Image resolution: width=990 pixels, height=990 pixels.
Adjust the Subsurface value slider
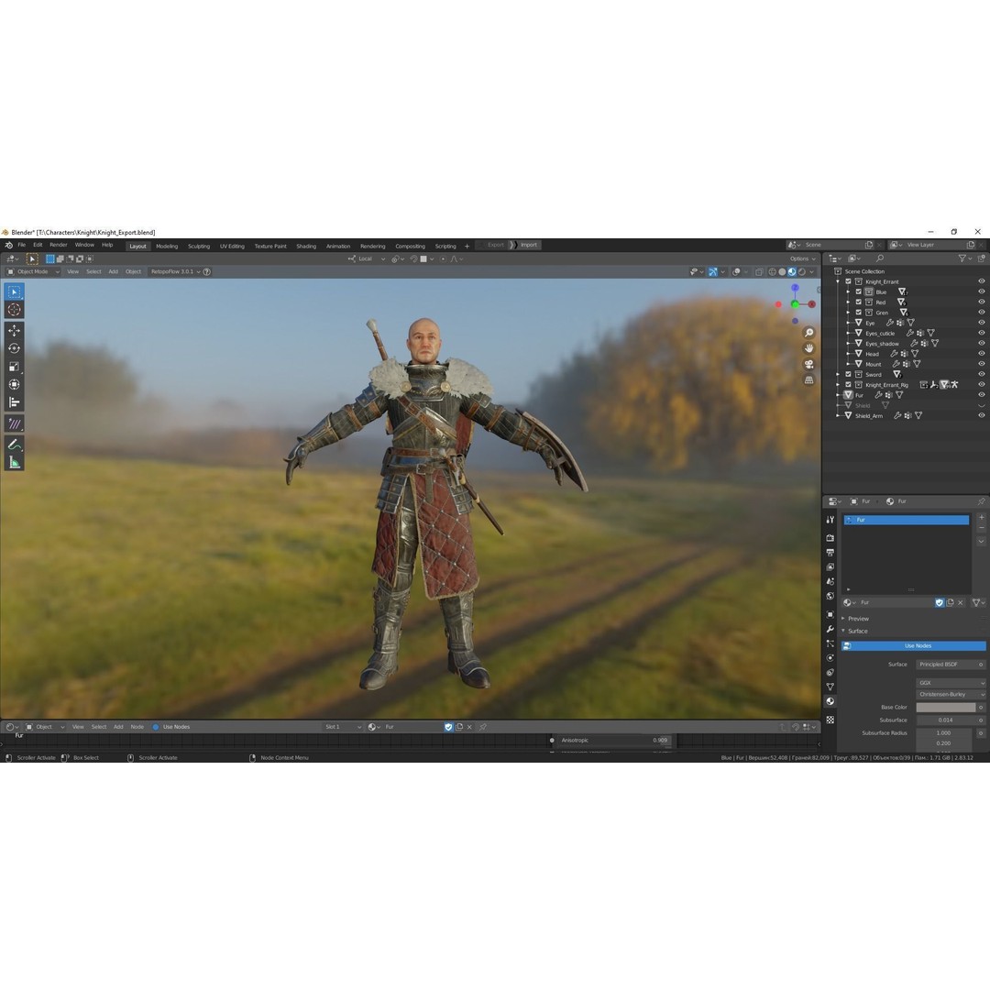[946, 720]
